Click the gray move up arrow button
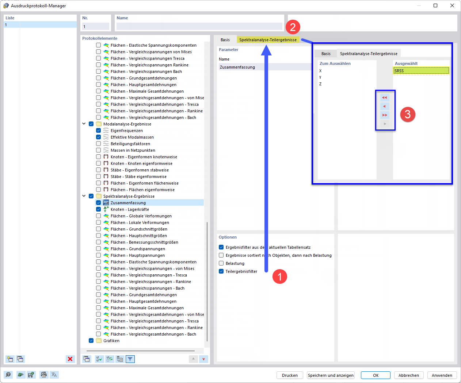This screenshot has width=461, height=383. pyautogui.click(x=193, y=359)
